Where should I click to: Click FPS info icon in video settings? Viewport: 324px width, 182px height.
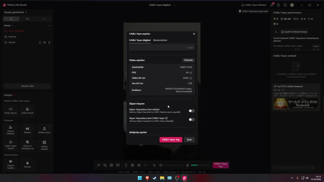click(191, 73)
